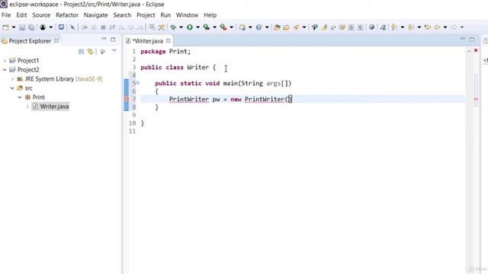Click inside 'public static void main' line
This screenshot has height=274, width=488.
coord(223,83)
